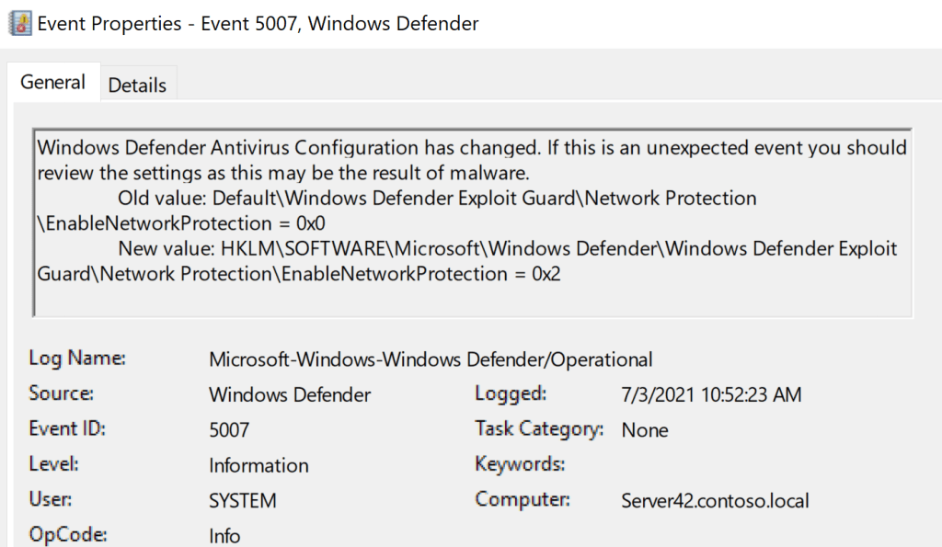Screen dimensions: 942x547
Task: Click the Computer field label
Action: coord(523,500)
